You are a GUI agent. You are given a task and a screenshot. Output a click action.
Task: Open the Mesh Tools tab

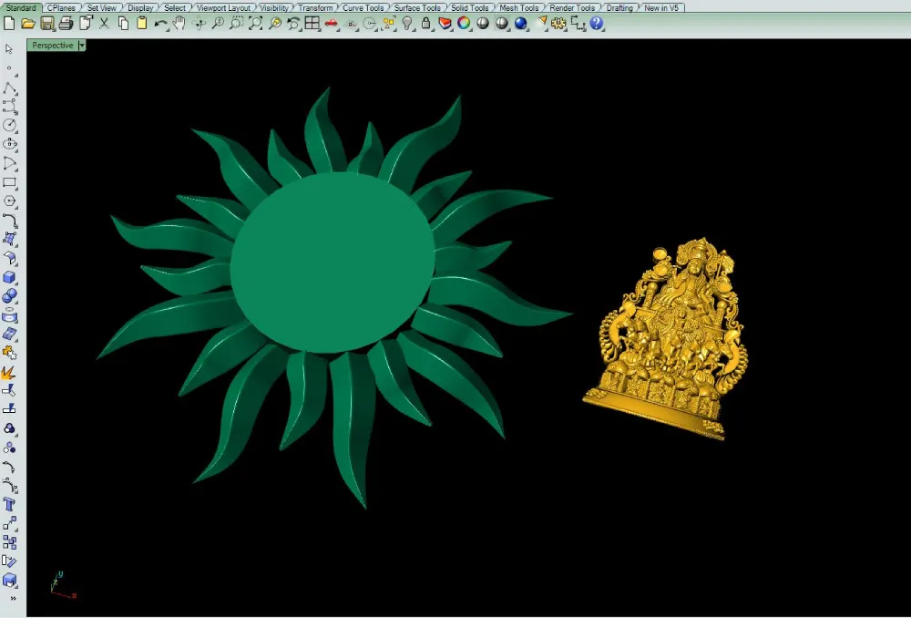(x=518, y=7)
